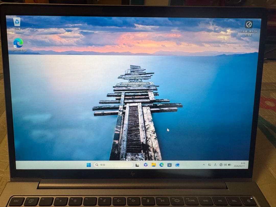Expand the hidden system tray icons chevron

click(204, 165)
